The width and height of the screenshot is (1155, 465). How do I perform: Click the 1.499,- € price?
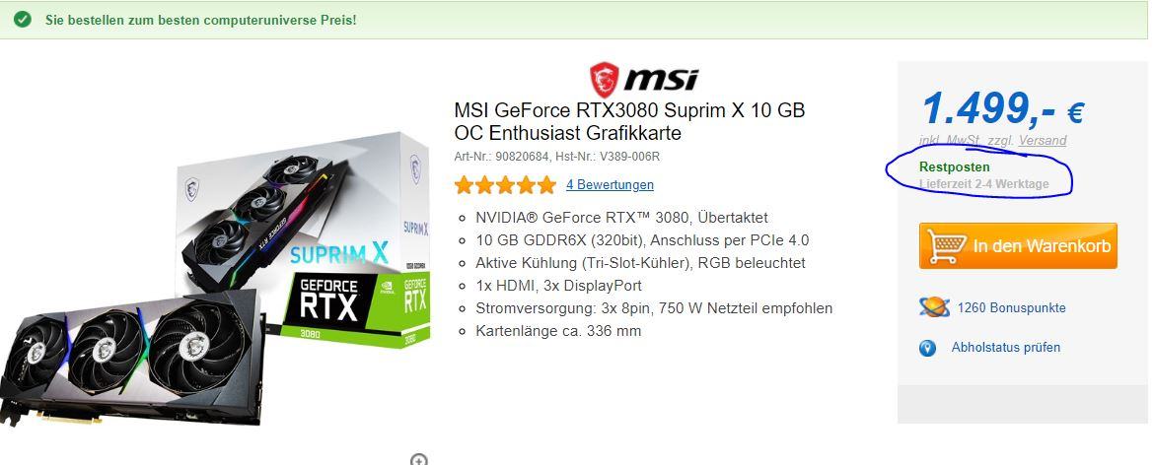pos(1002,108)
